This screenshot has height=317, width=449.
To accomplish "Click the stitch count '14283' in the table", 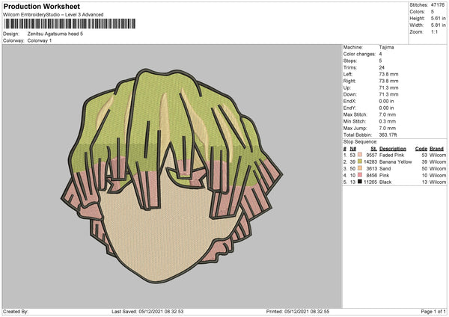I will click(x=370, y=162).
